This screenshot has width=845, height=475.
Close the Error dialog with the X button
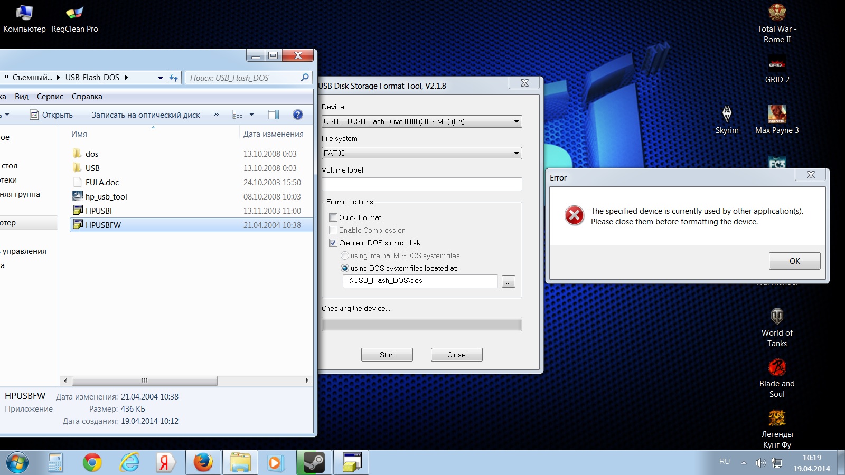pos(811,175)
